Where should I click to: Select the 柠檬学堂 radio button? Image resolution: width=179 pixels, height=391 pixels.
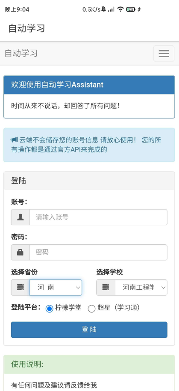(x=50, y=309)
